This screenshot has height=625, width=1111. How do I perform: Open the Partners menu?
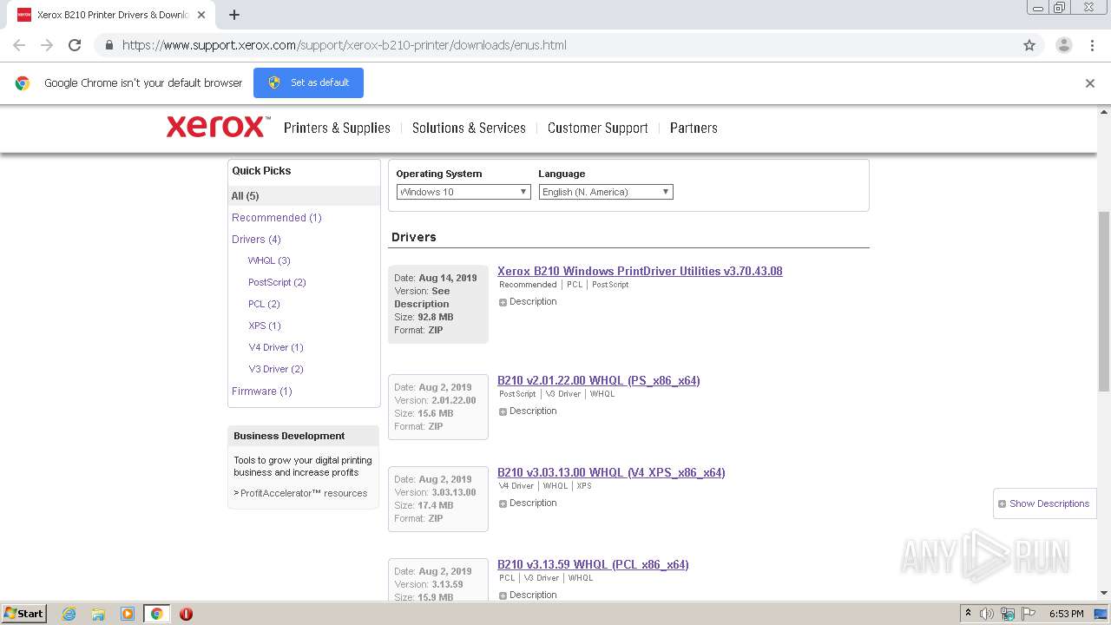pos(694,128)
